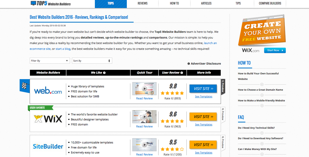Click the Wix score 9.6

pos(173,114)
